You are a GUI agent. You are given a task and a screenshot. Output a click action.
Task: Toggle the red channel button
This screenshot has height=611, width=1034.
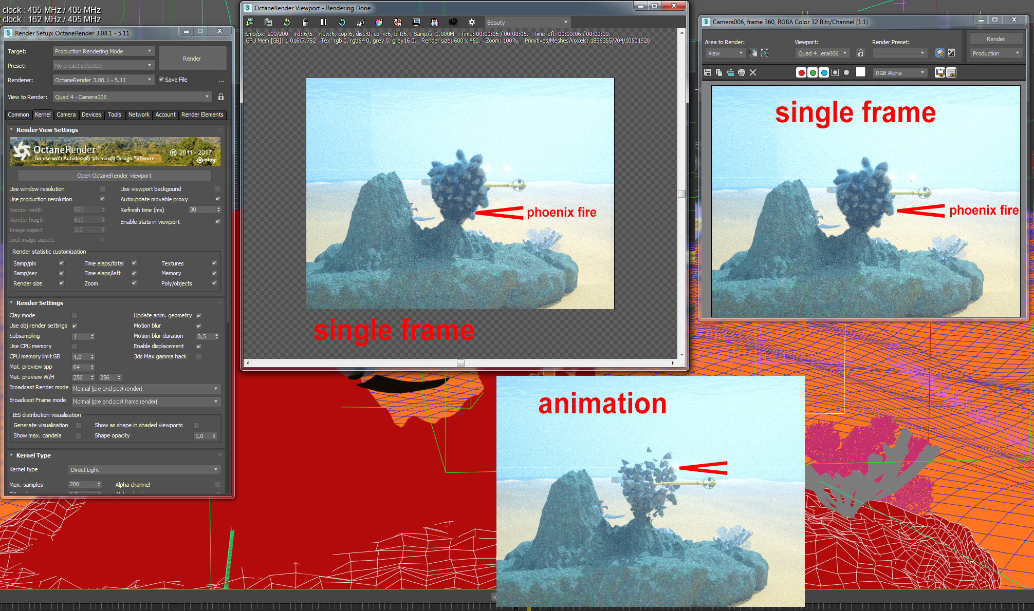point(801,72)
